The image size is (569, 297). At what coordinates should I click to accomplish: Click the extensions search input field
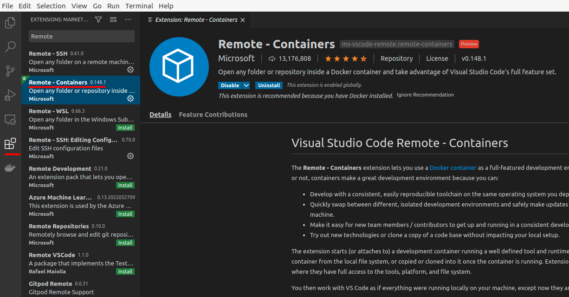point(81,36)
